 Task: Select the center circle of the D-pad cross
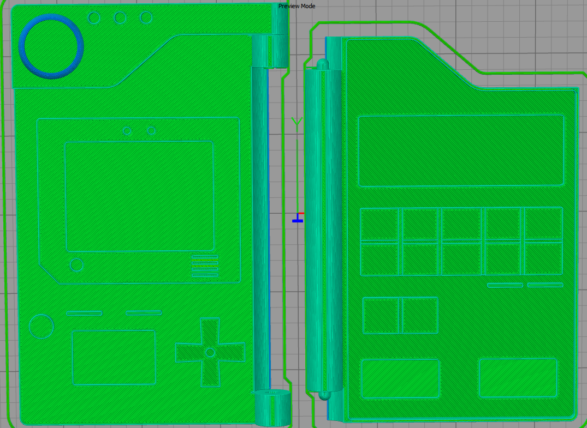tap(210, 353)
